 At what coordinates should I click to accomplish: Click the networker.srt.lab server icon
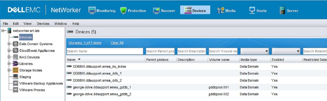coord(9,31)
